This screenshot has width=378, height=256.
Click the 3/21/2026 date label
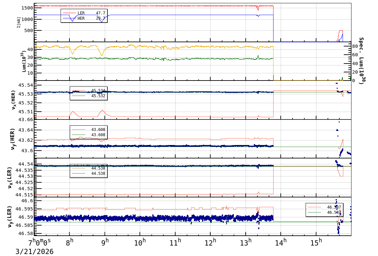click(x=34, y=252)
